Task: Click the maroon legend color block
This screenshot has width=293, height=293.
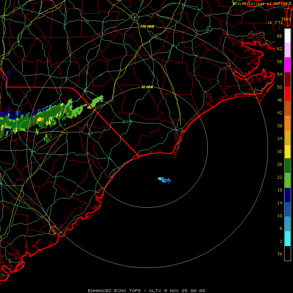Action: tap(287, 79)
